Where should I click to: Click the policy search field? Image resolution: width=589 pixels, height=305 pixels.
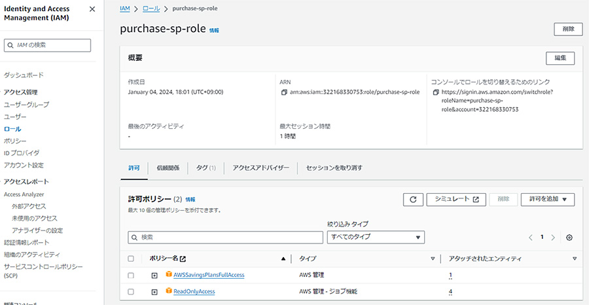click(x=225, y=238)
